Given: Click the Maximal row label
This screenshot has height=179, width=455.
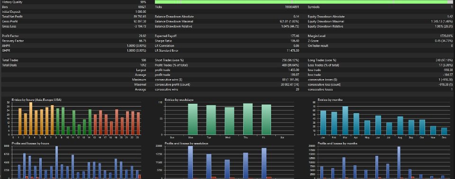Looking at the screenshot, I should coord(140,85).
